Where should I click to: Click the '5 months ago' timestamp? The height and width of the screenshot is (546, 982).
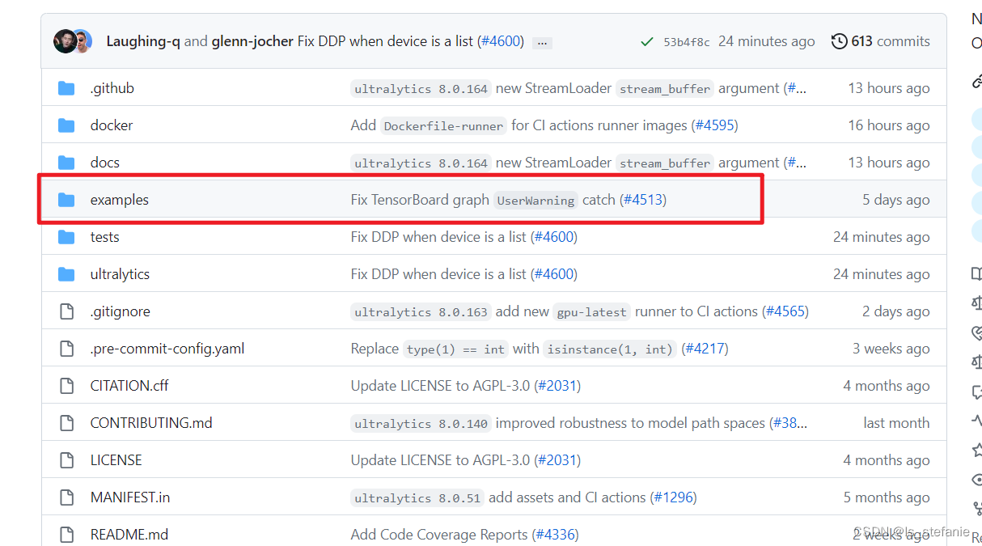tap(887, 497)
